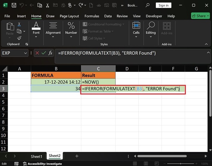The height and width of the screenshot is (166, 212).
Task: Open the Formulas ribbon tab
Action: 92,16
